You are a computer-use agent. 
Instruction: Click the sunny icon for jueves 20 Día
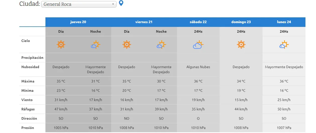(61, 45)
